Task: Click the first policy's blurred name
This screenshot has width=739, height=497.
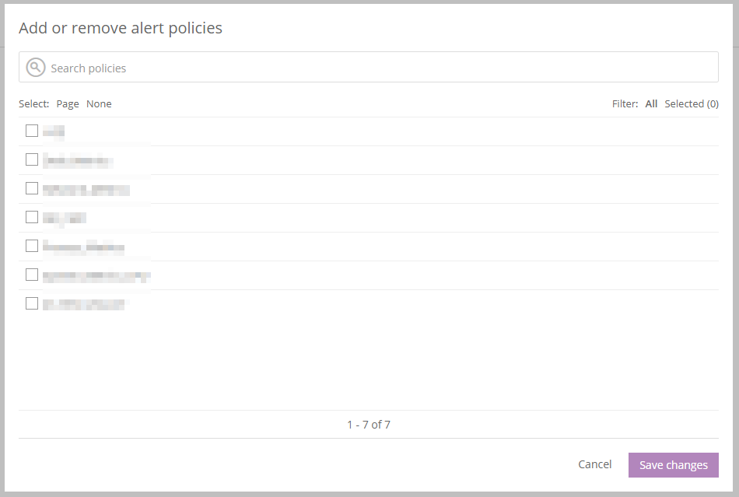Action: pyautogui.click(x=54, y=131)
